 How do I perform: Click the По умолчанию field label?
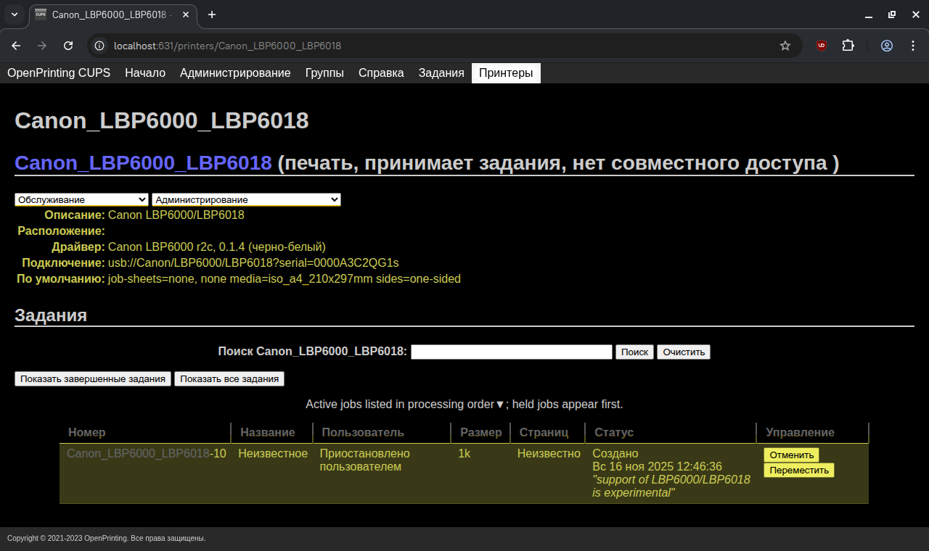pos(61,279)
